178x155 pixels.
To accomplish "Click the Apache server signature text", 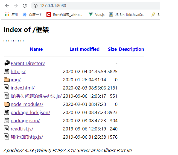I will coord(68,150).
